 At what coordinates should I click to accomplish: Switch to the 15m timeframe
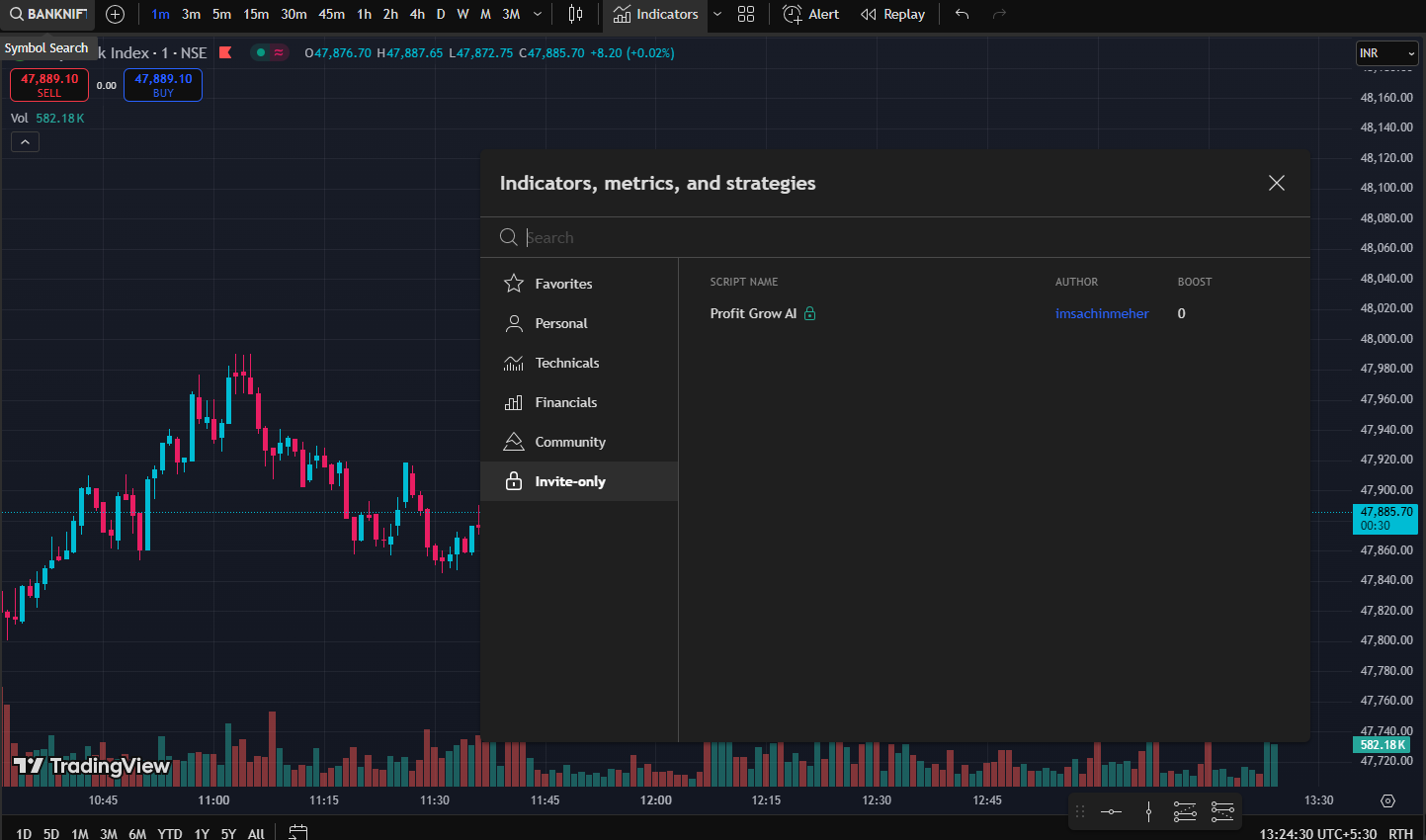pos(256,14)
